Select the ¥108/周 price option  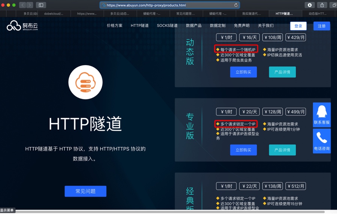(x=273, y=37)
